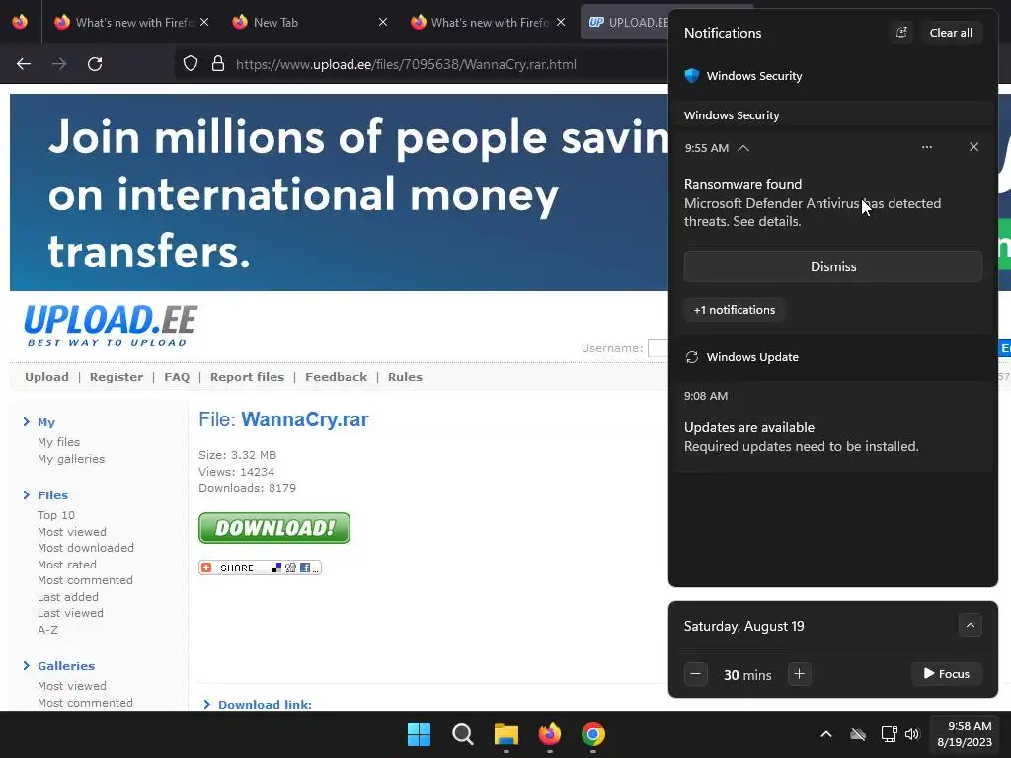Open the Register menu link

(x=117, y=377)
